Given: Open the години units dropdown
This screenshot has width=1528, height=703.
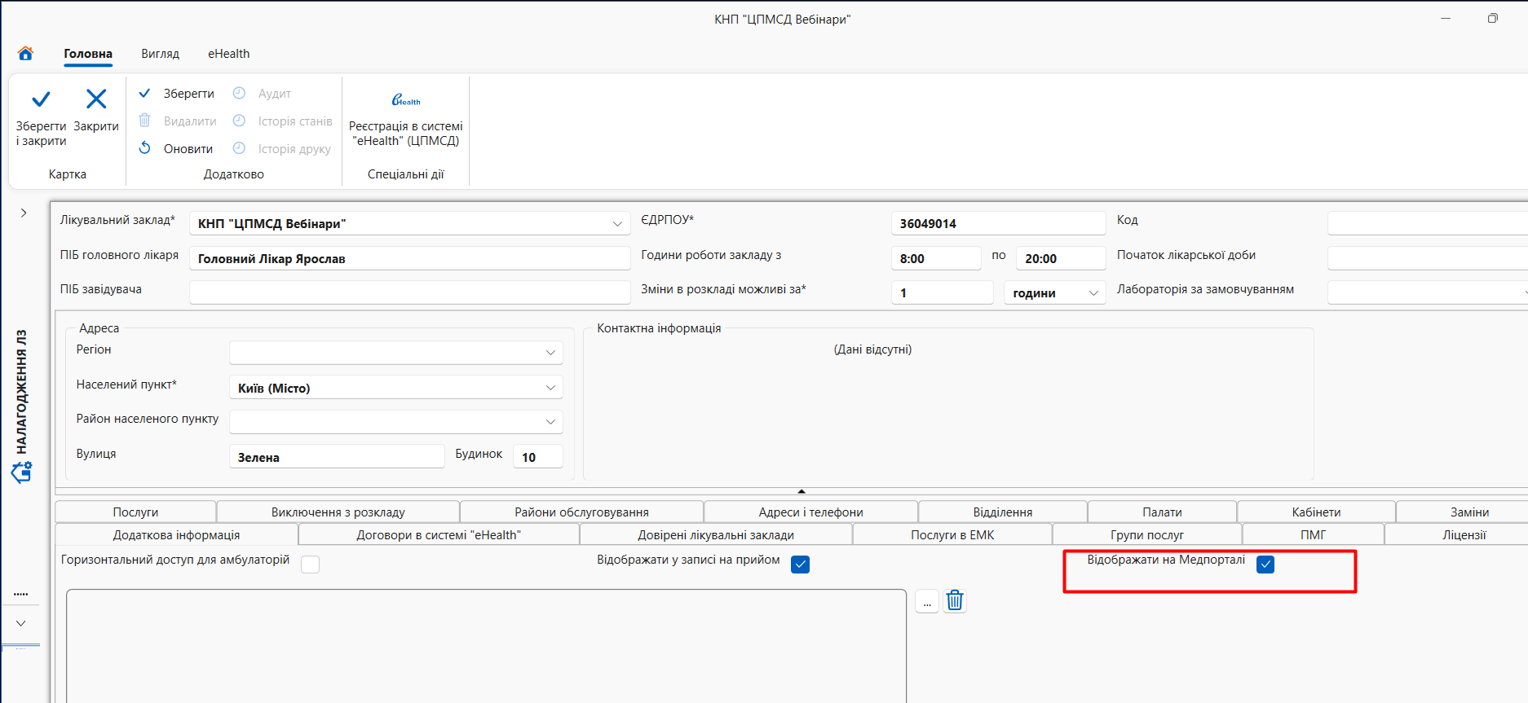Looking at the screenshot, I should click(1093, 293).
